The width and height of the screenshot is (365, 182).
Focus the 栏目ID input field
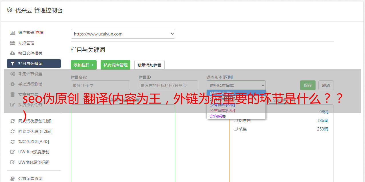(x=168, y=85)
